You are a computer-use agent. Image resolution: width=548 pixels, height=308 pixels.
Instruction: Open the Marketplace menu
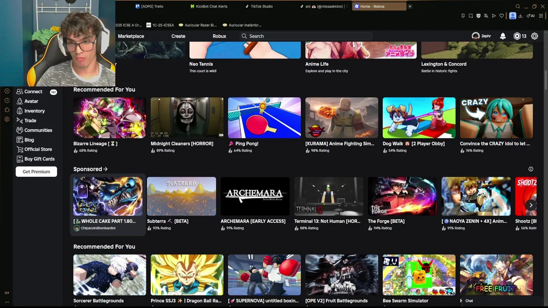[131, 36]
